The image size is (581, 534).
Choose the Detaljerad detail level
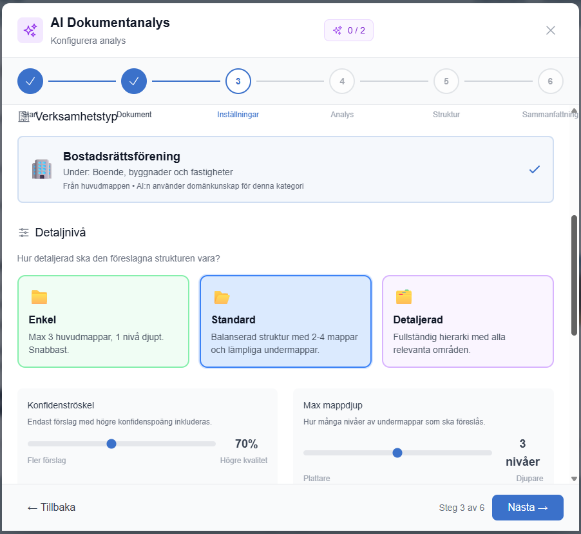(468, 321)
